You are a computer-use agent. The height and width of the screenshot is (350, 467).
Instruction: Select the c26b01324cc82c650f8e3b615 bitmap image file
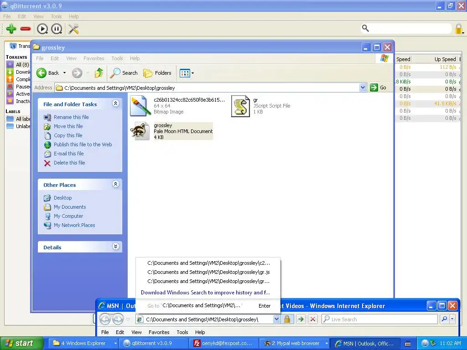tap(177, 106)
